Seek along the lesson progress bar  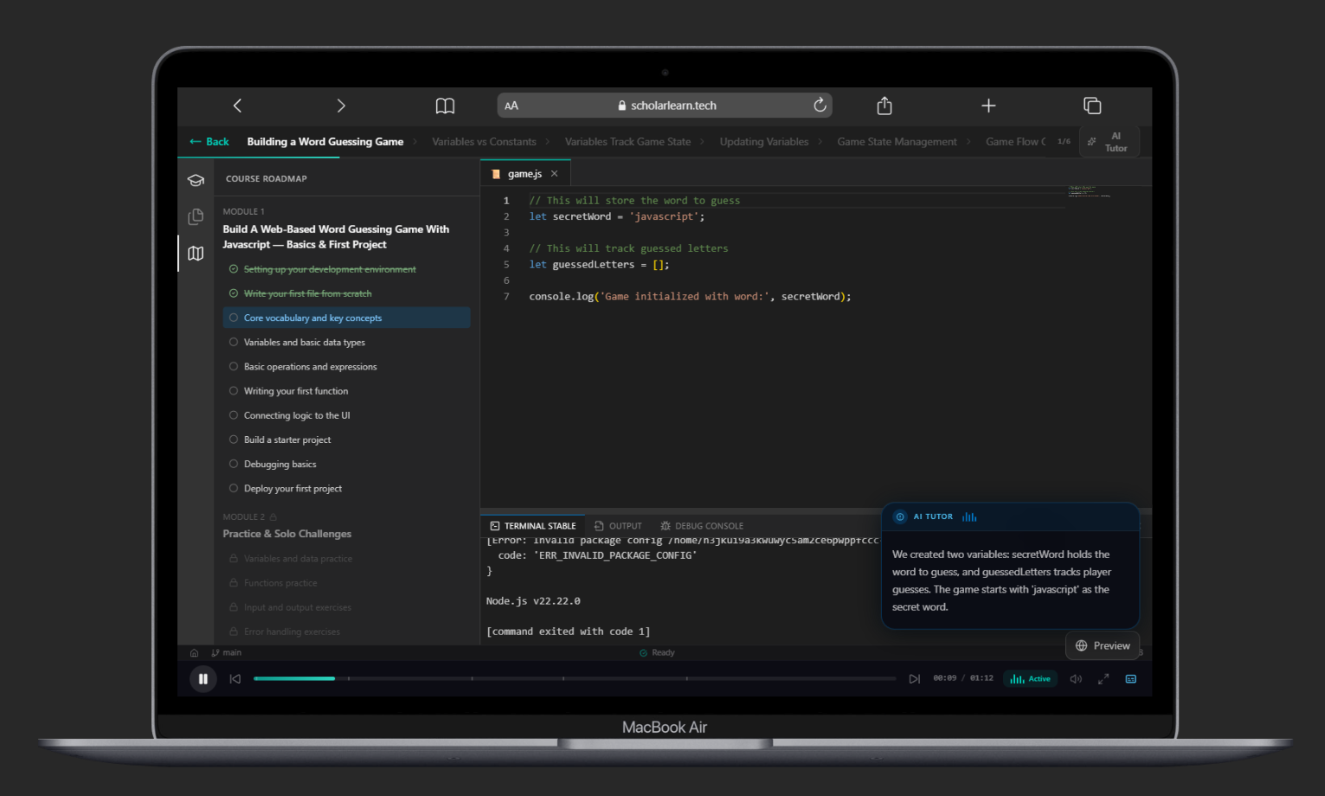tap(575, 678)
